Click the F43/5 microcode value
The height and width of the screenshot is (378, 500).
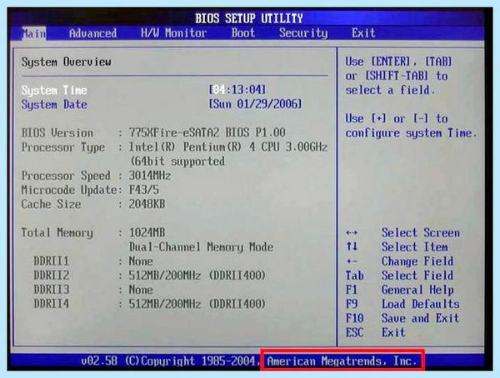[144, 190]
